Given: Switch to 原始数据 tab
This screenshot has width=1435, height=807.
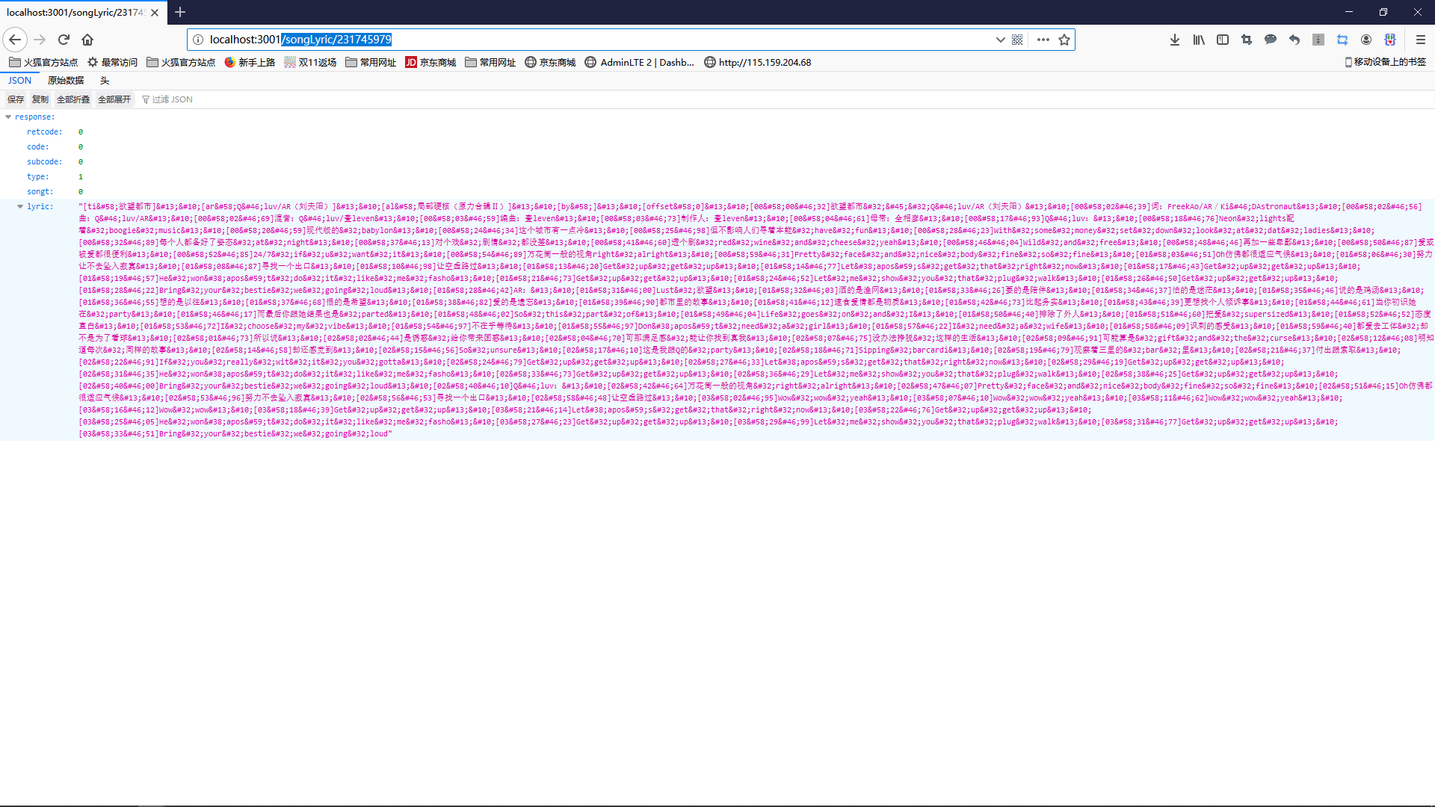Looking at the screenshot, I should click(66, 81).
